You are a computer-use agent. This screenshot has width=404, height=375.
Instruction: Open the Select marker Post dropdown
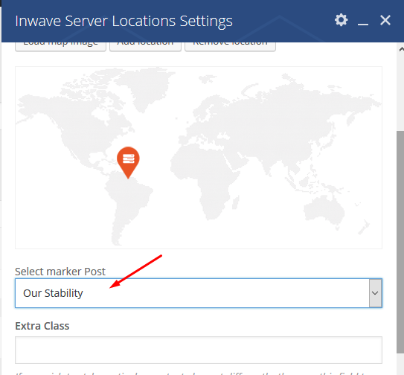click(199, 293)
